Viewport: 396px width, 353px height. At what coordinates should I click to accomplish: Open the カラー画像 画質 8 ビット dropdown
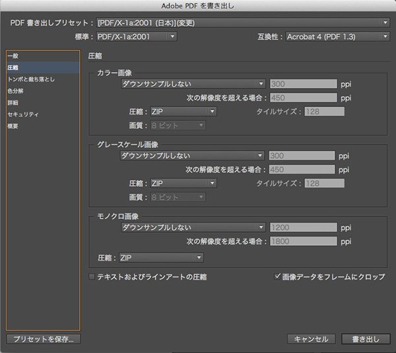[x=178, y=126]
